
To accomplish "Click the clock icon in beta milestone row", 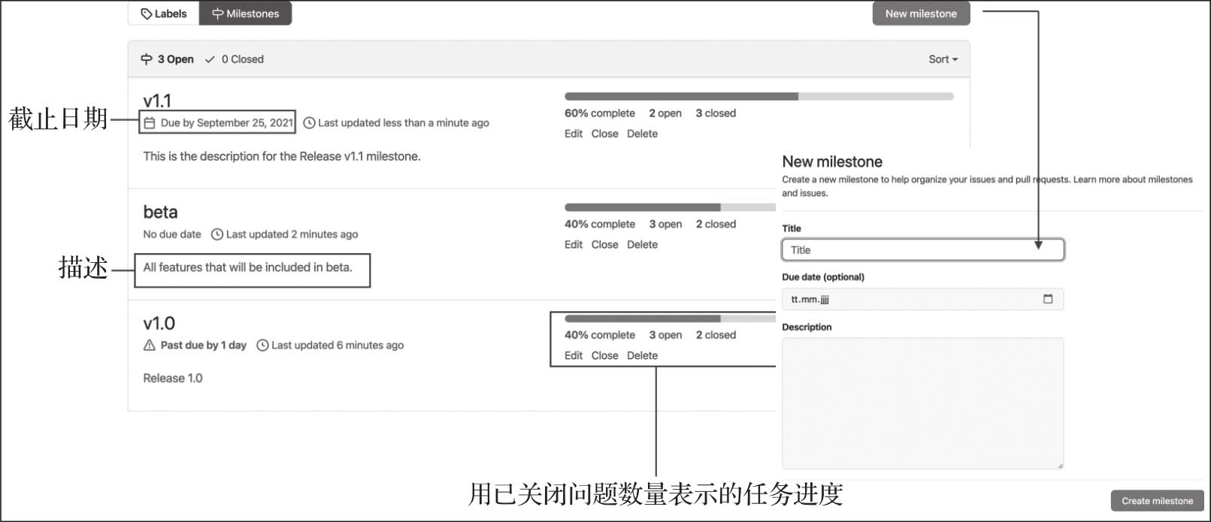I will pos(217,234).
